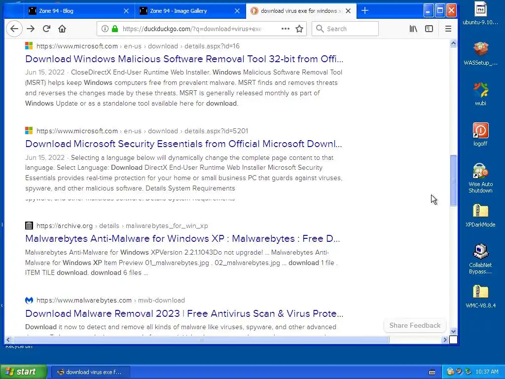Bookmark this page with the star
Viewport: 505px width, 379px height.
point(299,29)
